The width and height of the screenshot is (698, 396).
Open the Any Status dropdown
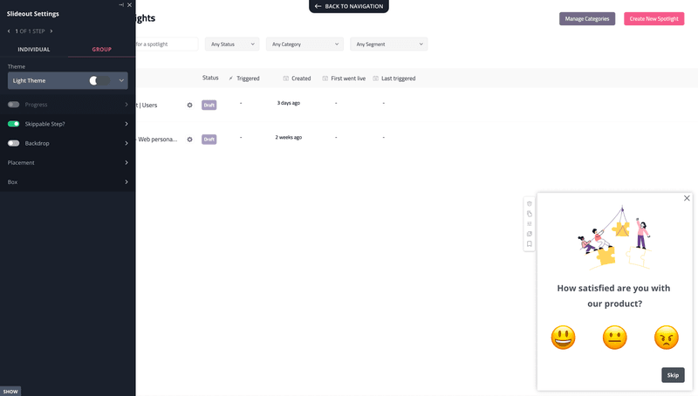tap(232, 44)
